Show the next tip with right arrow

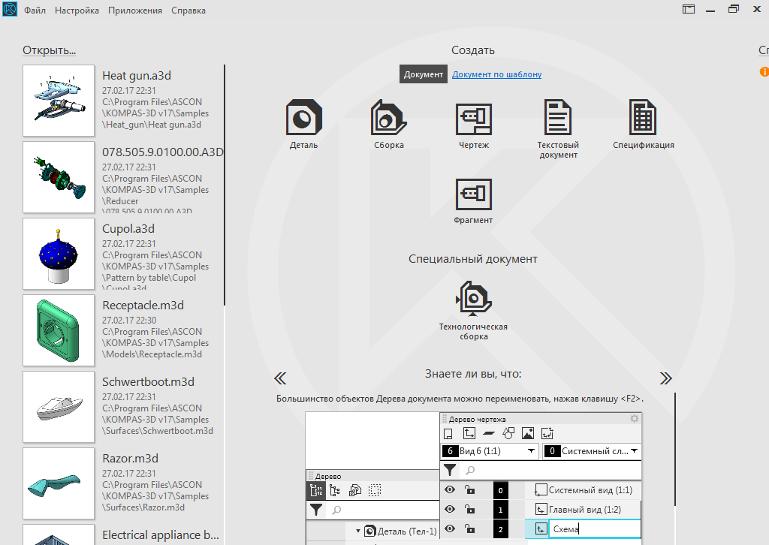(x=665, y=378)
